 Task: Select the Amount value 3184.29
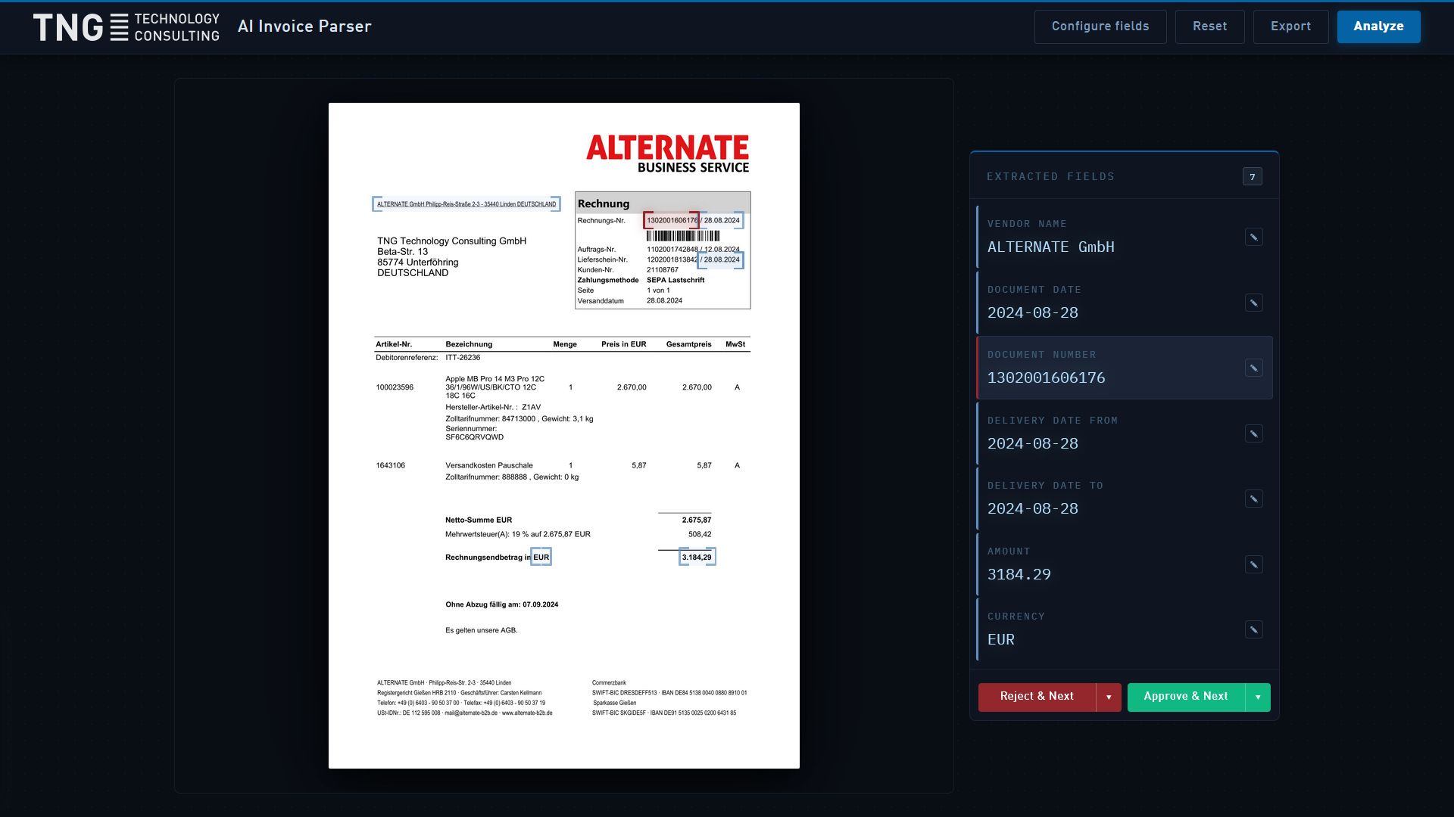(x=1019, y=575)
